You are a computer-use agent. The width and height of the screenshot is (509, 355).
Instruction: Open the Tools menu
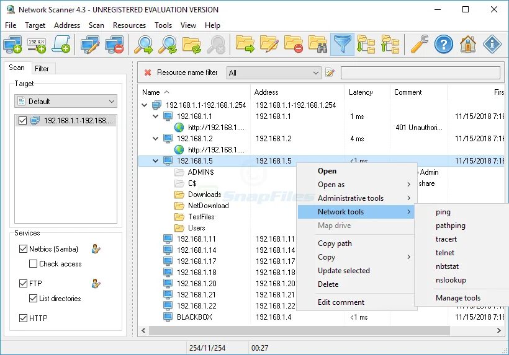pyautogui.click(x=163, y=25)
